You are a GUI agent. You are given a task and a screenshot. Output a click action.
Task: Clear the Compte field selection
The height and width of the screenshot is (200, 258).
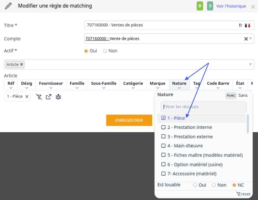(x=246, y=39)
